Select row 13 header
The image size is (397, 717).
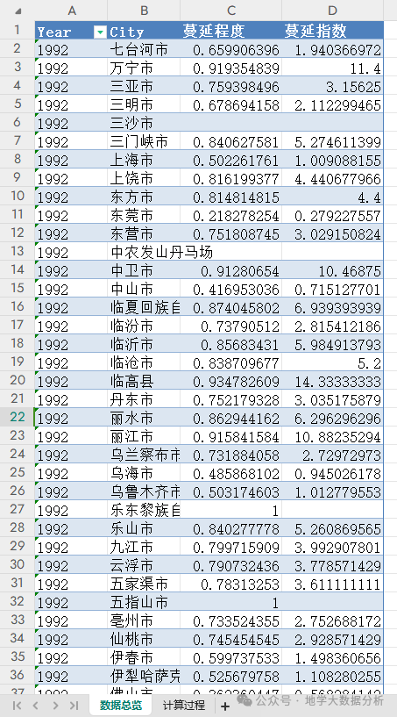[x=18, y=251]
